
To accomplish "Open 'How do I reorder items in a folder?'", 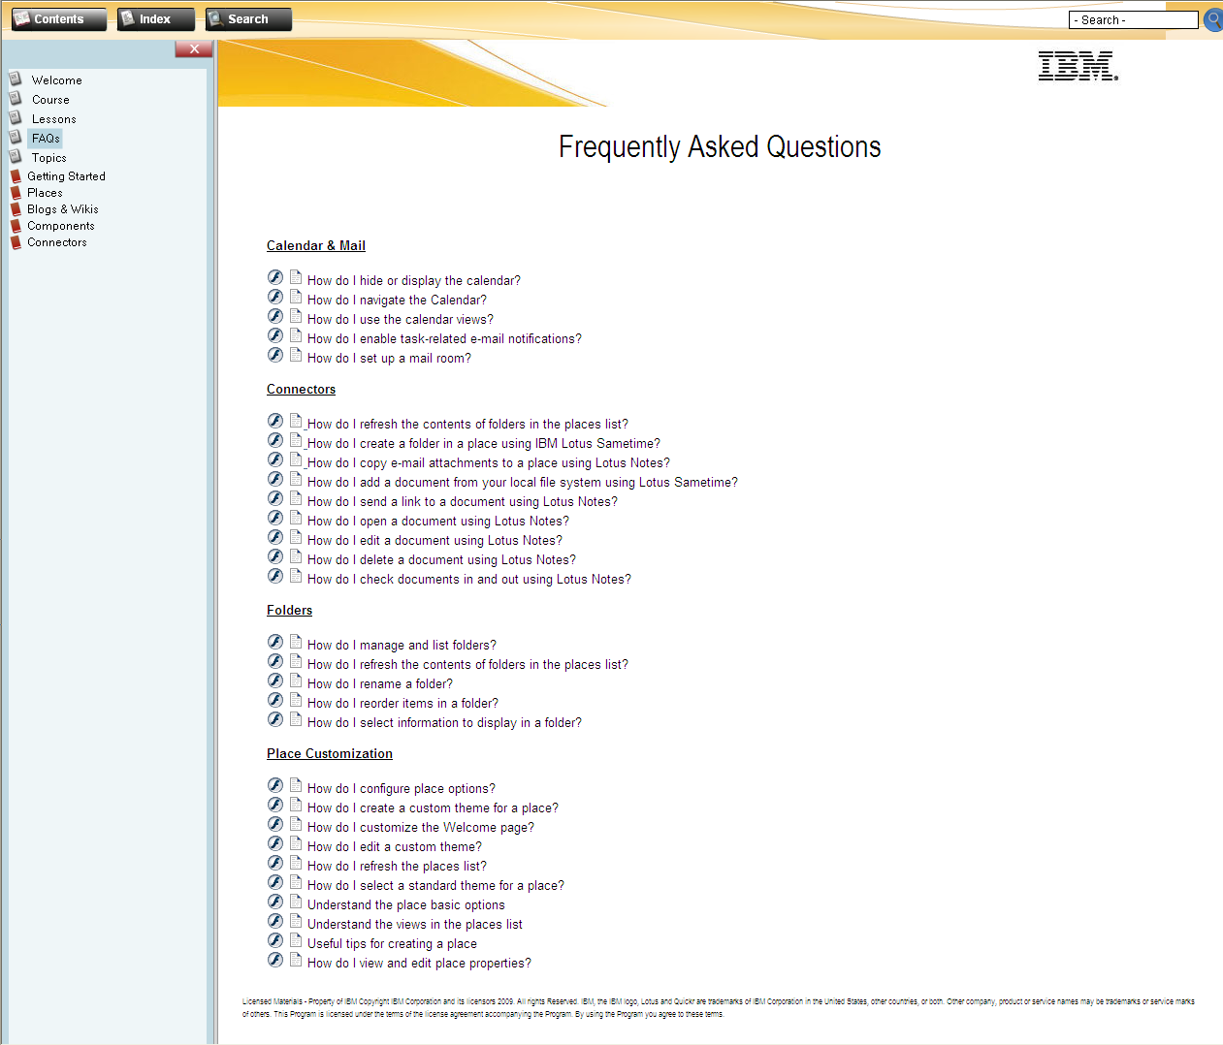I will pyautogui.click(x=402, y=704).
